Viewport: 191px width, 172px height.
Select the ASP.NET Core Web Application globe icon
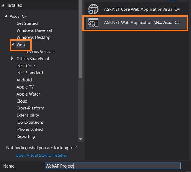point(93,9)
